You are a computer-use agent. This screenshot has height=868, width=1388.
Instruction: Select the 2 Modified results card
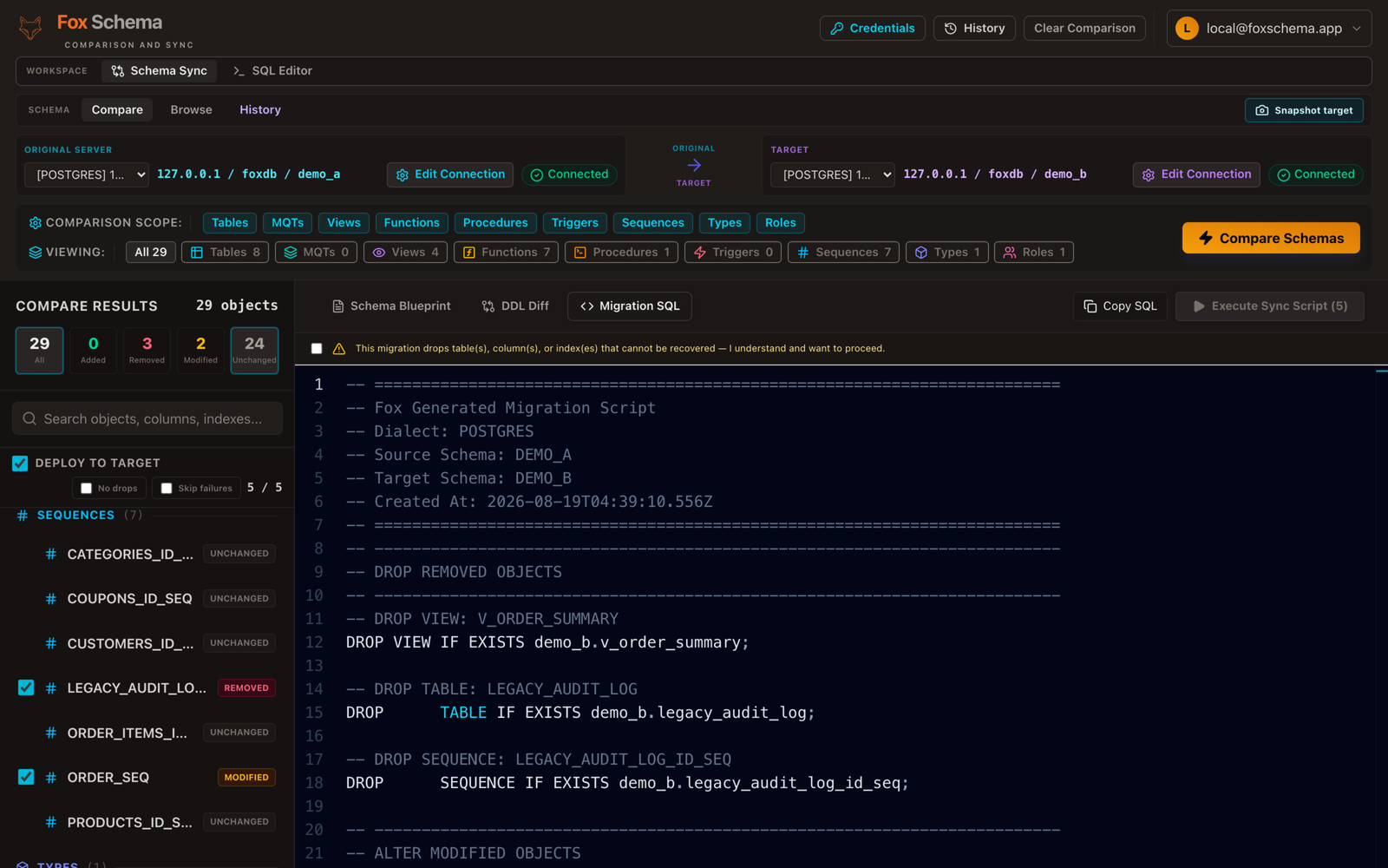pos(200,351)
